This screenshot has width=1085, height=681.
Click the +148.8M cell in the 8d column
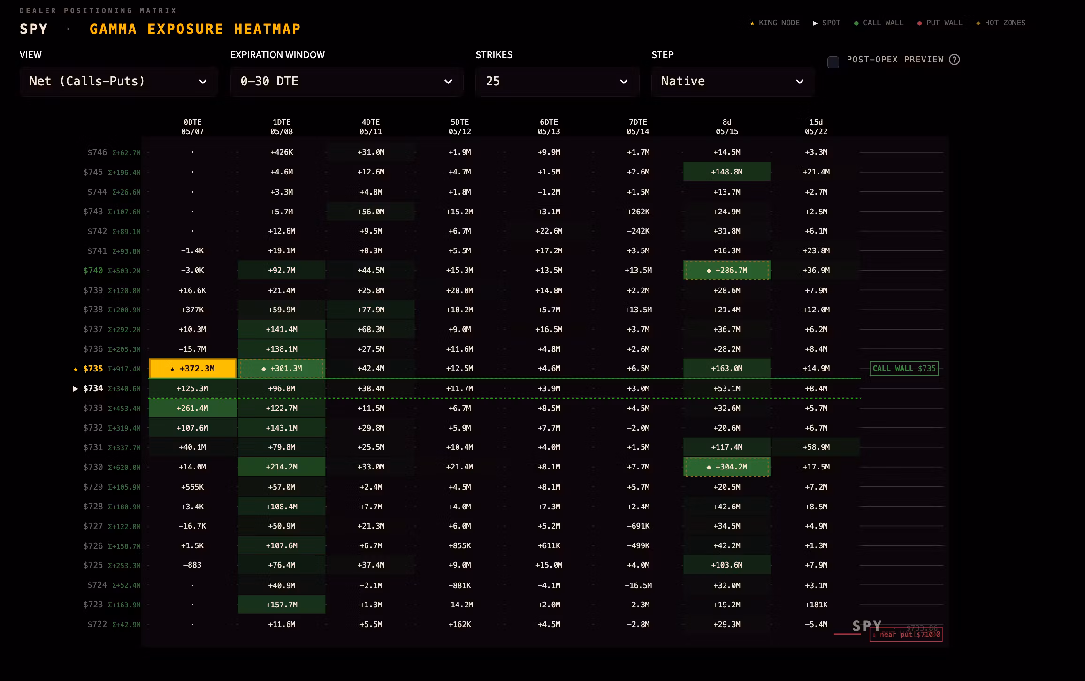pyautogui.click(x=727, y=172)
